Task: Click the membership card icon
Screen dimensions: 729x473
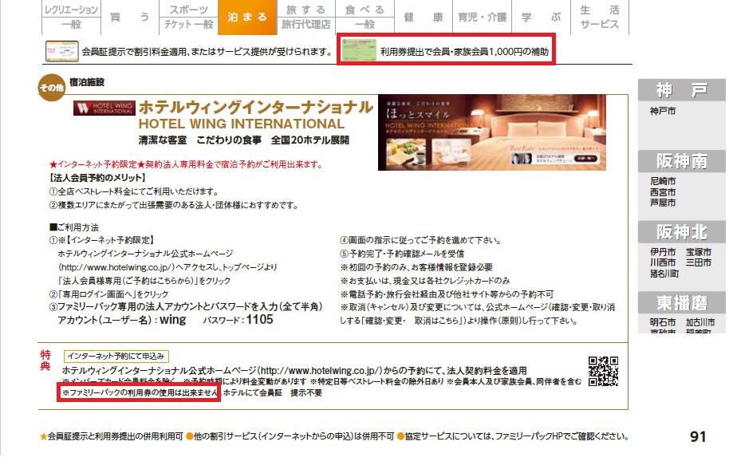Action: tap(62, 51)
